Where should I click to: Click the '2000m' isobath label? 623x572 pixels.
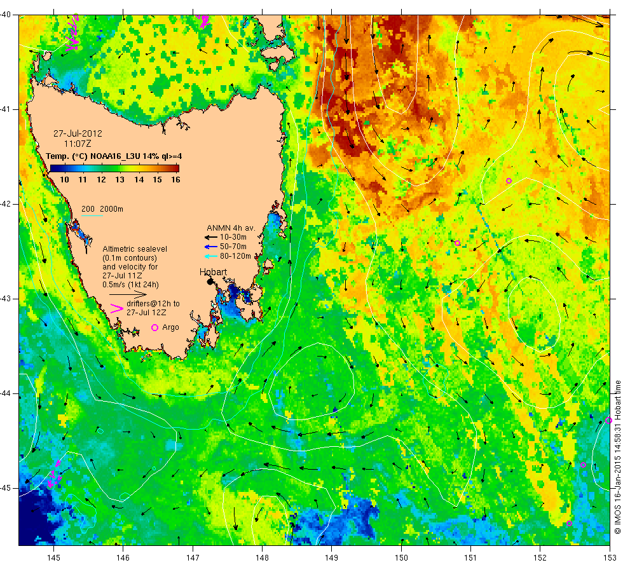111,209
